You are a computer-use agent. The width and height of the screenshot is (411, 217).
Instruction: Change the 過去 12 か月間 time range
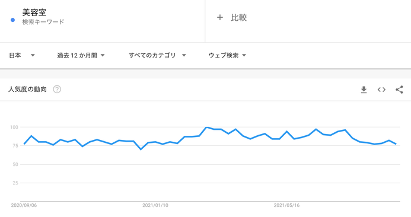coord(81,55)
